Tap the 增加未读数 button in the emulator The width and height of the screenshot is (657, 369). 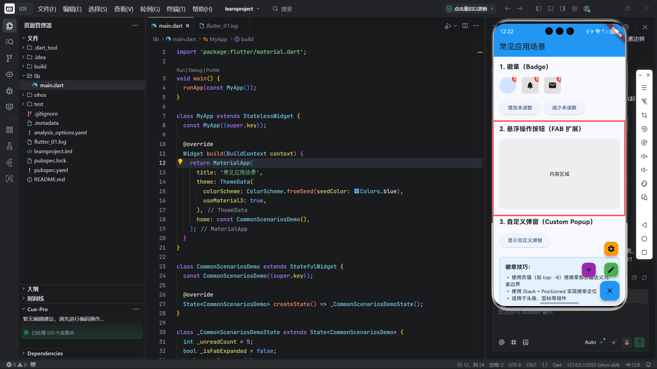(x=520, y=108)
